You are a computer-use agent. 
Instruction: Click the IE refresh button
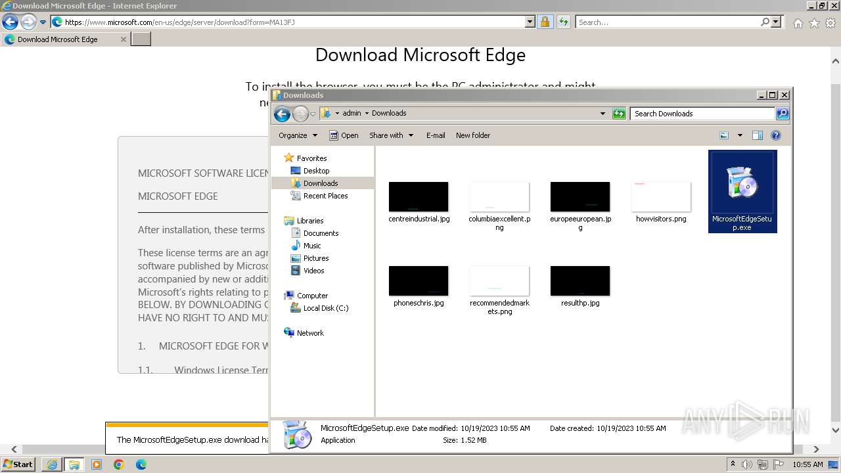(563, 22)
